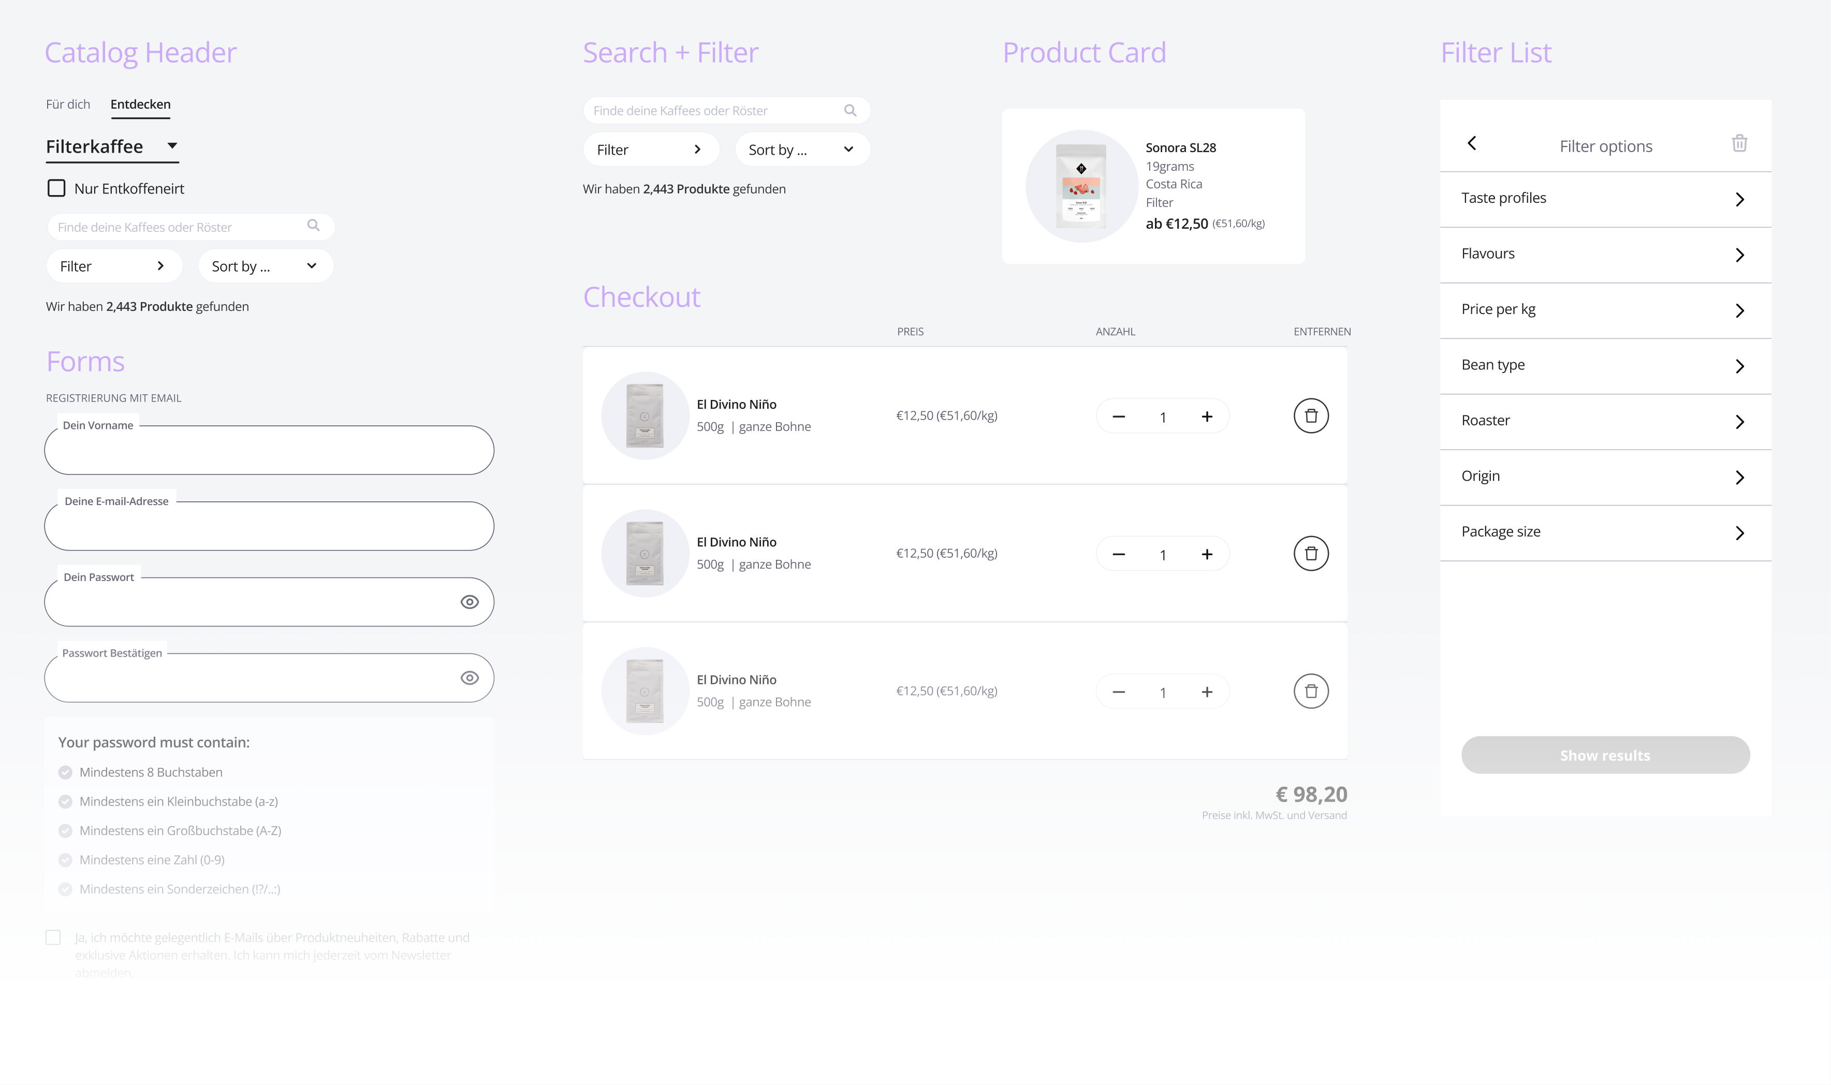
Task: Show password in Dein Passwort field
Action: [470, 602]
